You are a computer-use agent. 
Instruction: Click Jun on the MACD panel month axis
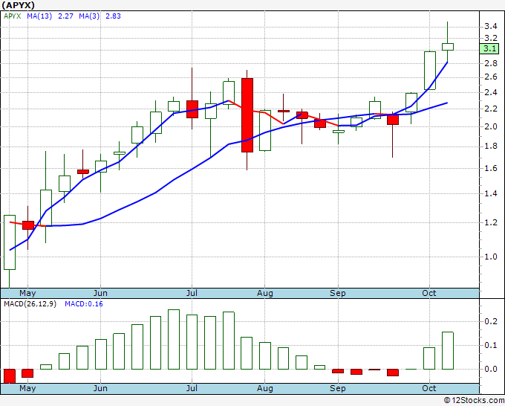[100, 388]
